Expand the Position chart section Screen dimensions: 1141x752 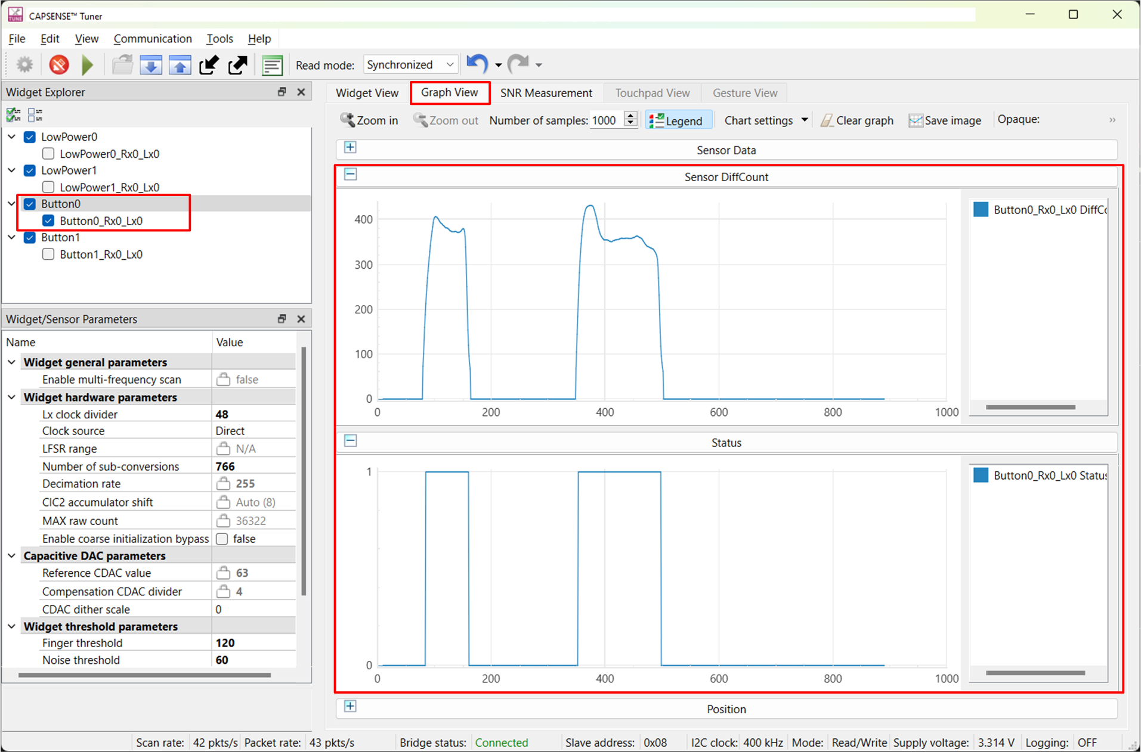tap(350, 706)
